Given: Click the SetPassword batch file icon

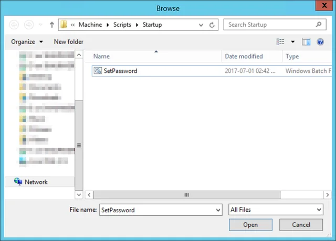Looking at the screenshot, I should tap(98, 71).
